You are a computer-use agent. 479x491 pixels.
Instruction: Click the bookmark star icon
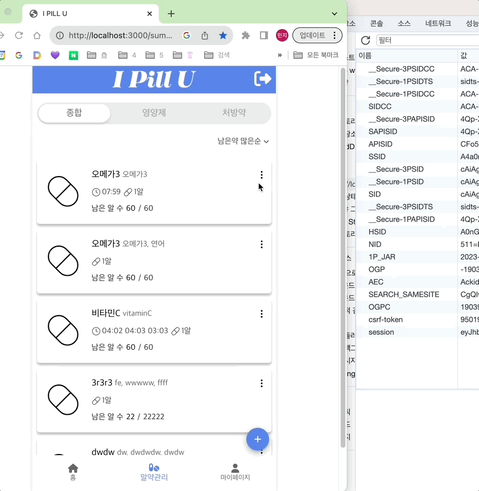click(223, 35)
